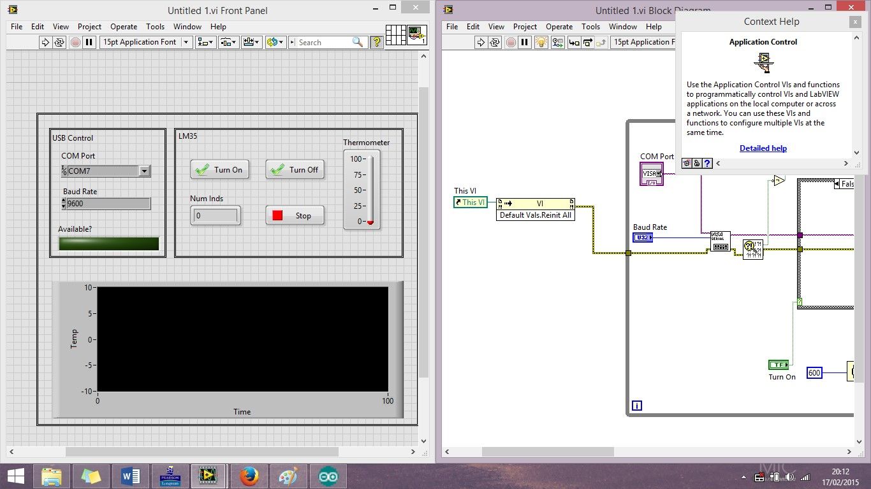Toggle the Turn On switch in LM35 panel
This screenshot has height=489, width=871.
(219, 169)
